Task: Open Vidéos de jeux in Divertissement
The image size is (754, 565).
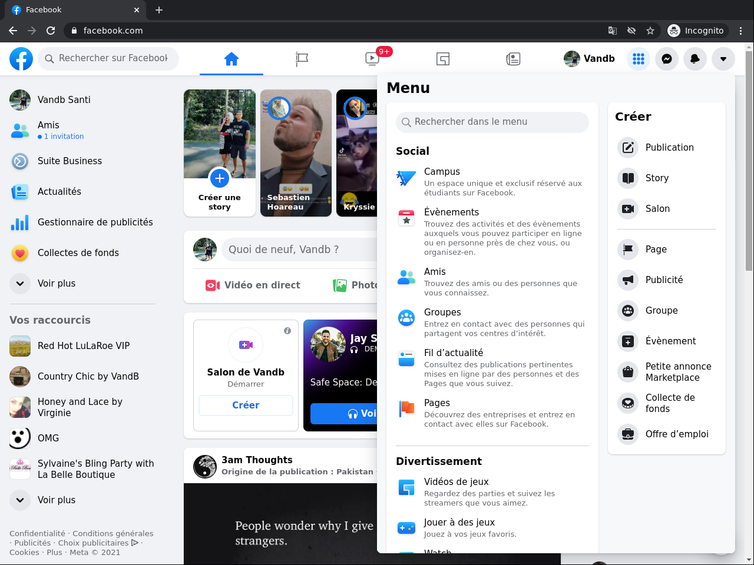Action: point(492,492)
